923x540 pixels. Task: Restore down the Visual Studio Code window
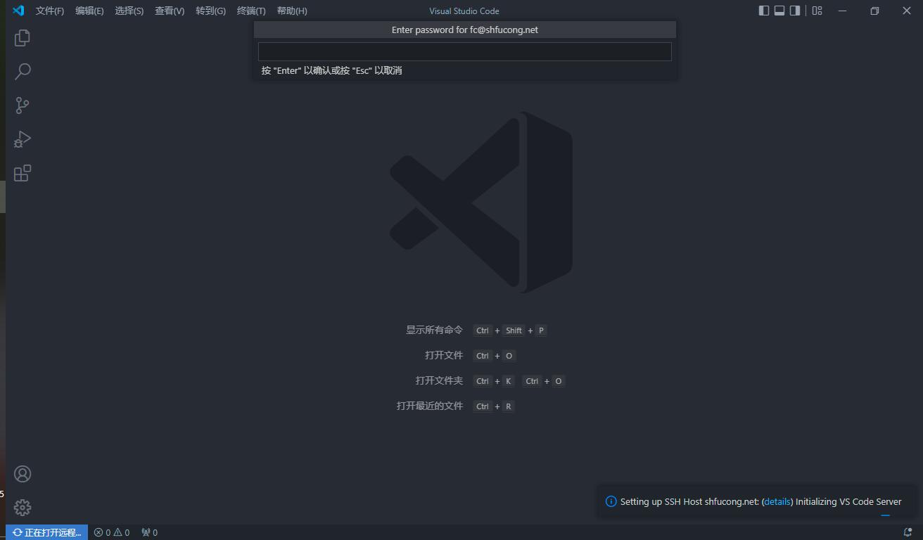(x=874, y=11)
